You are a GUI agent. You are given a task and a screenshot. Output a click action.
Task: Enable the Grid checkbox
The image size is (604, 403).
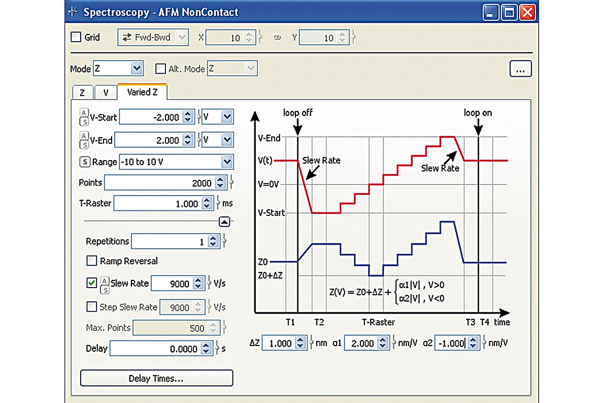tap(76, 37)
